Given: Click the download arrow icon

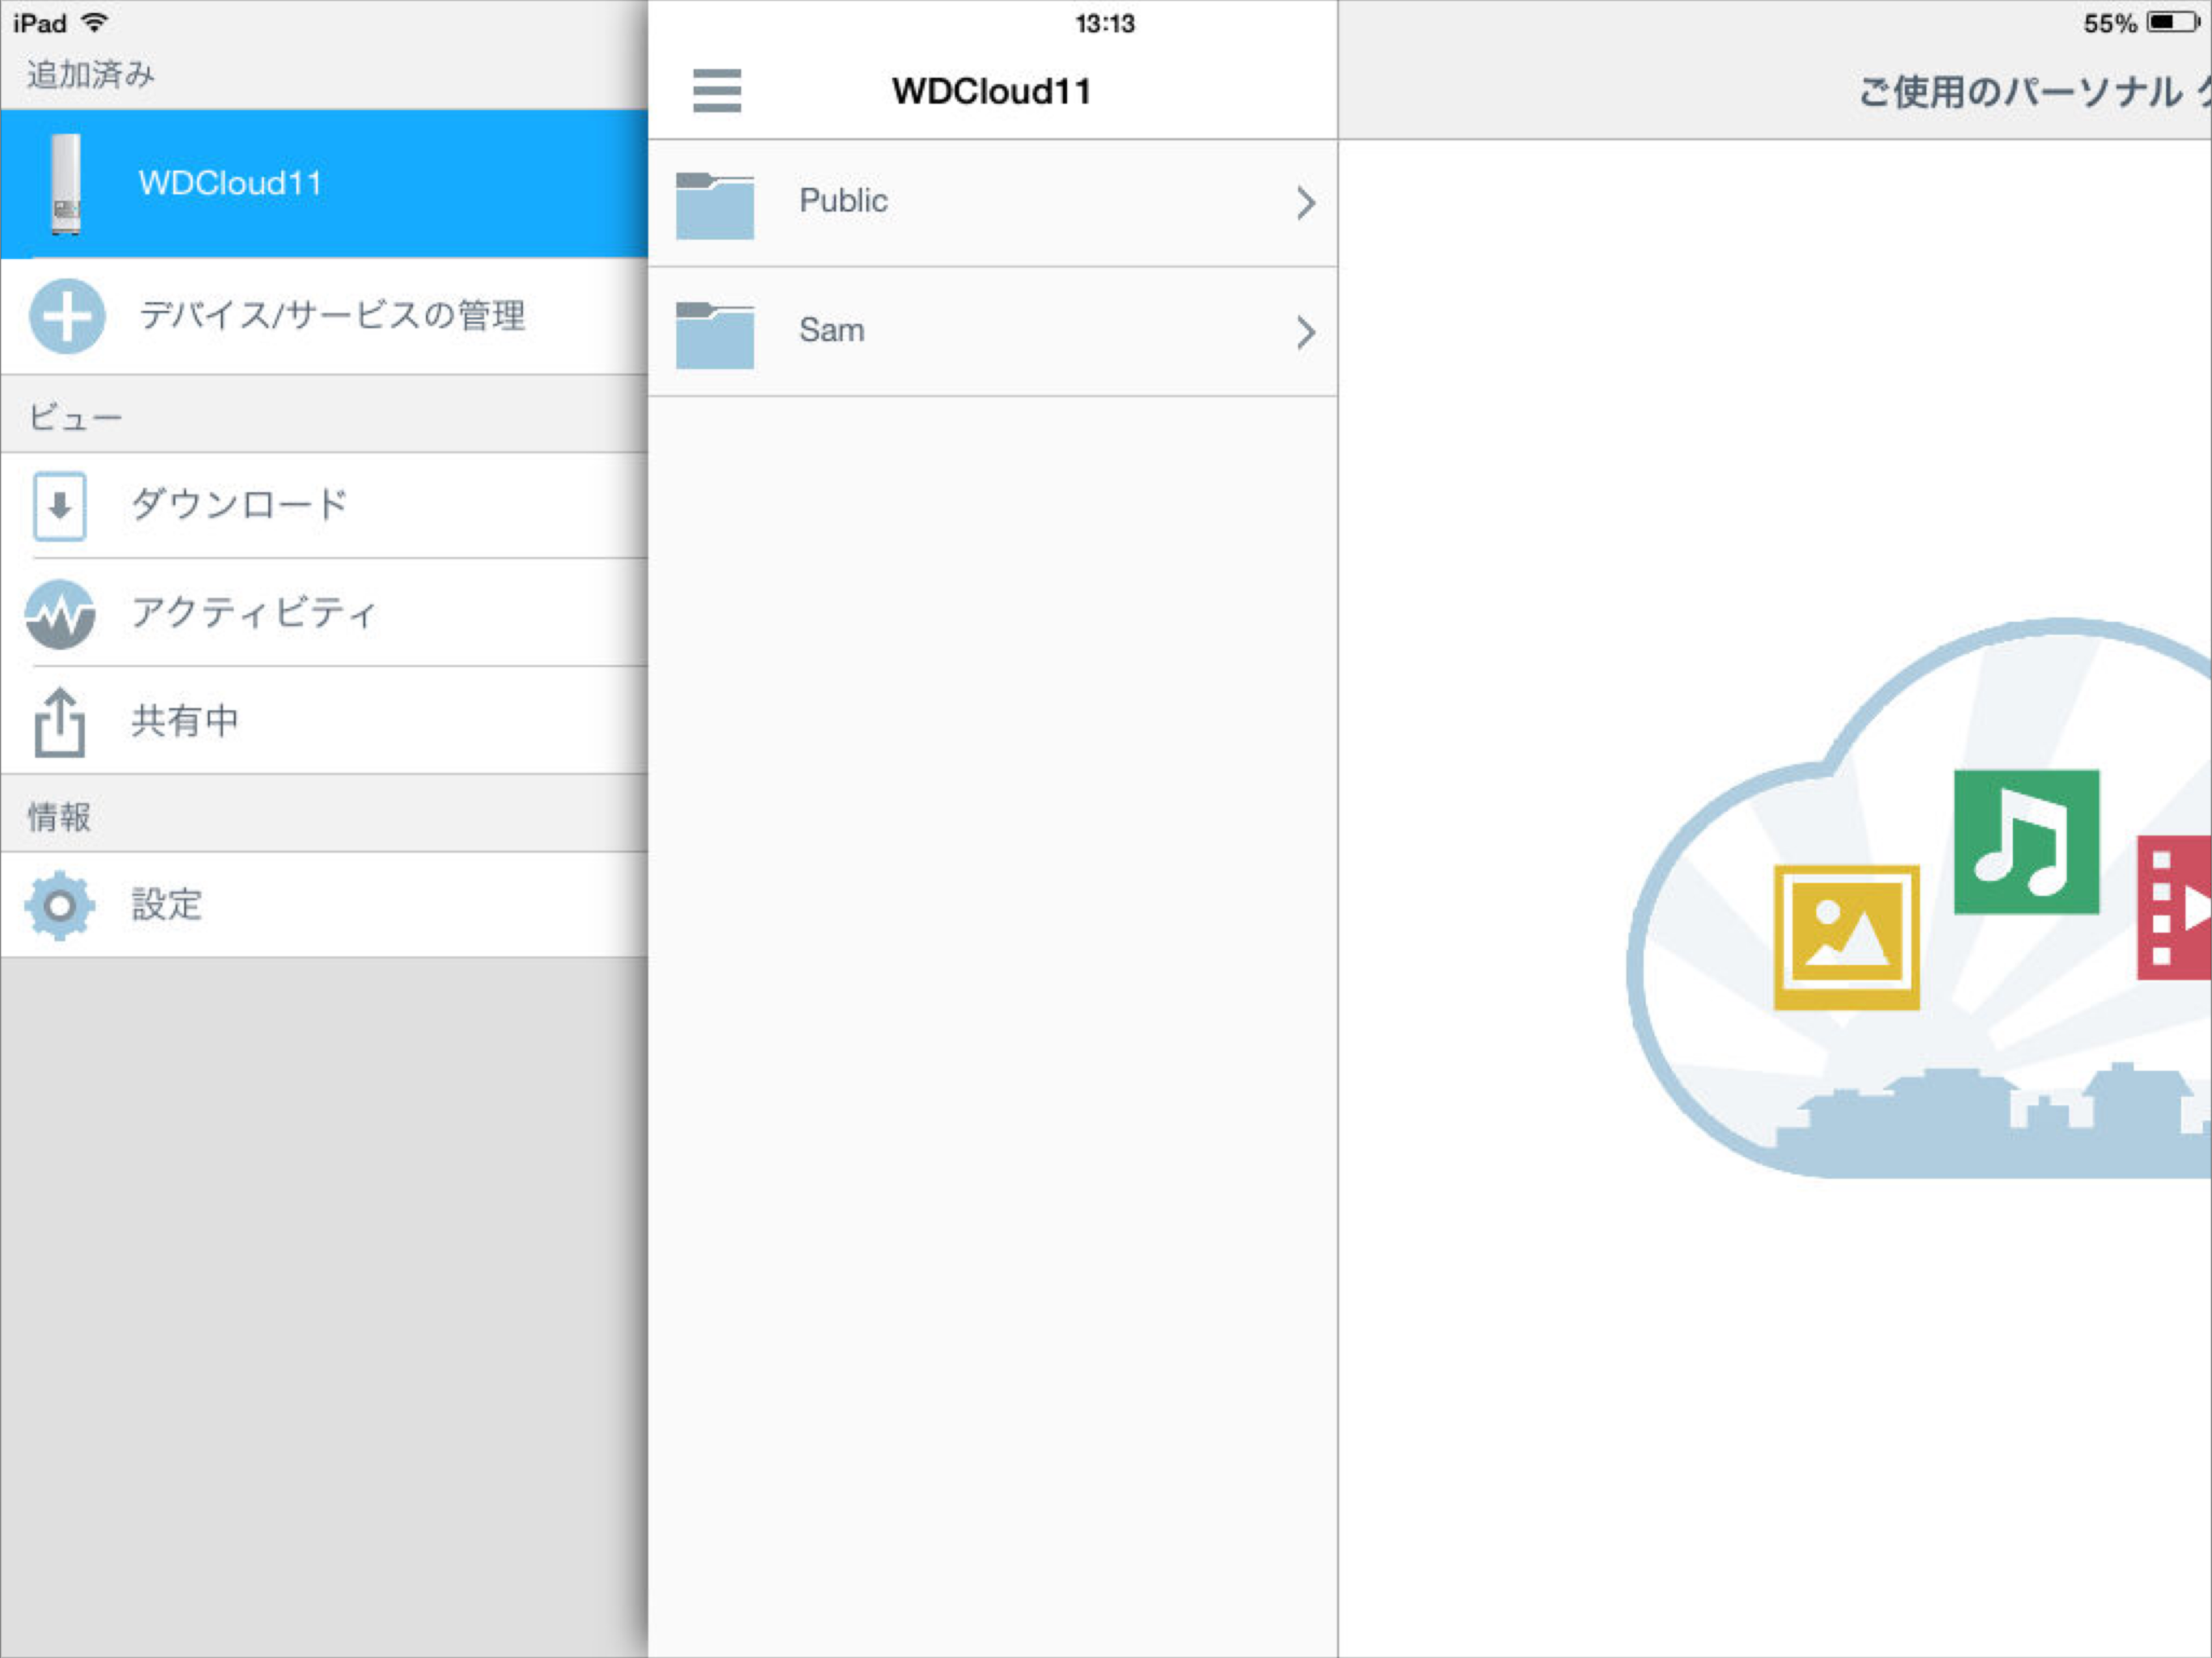Looking at the screenshot, I should [60, 506].
